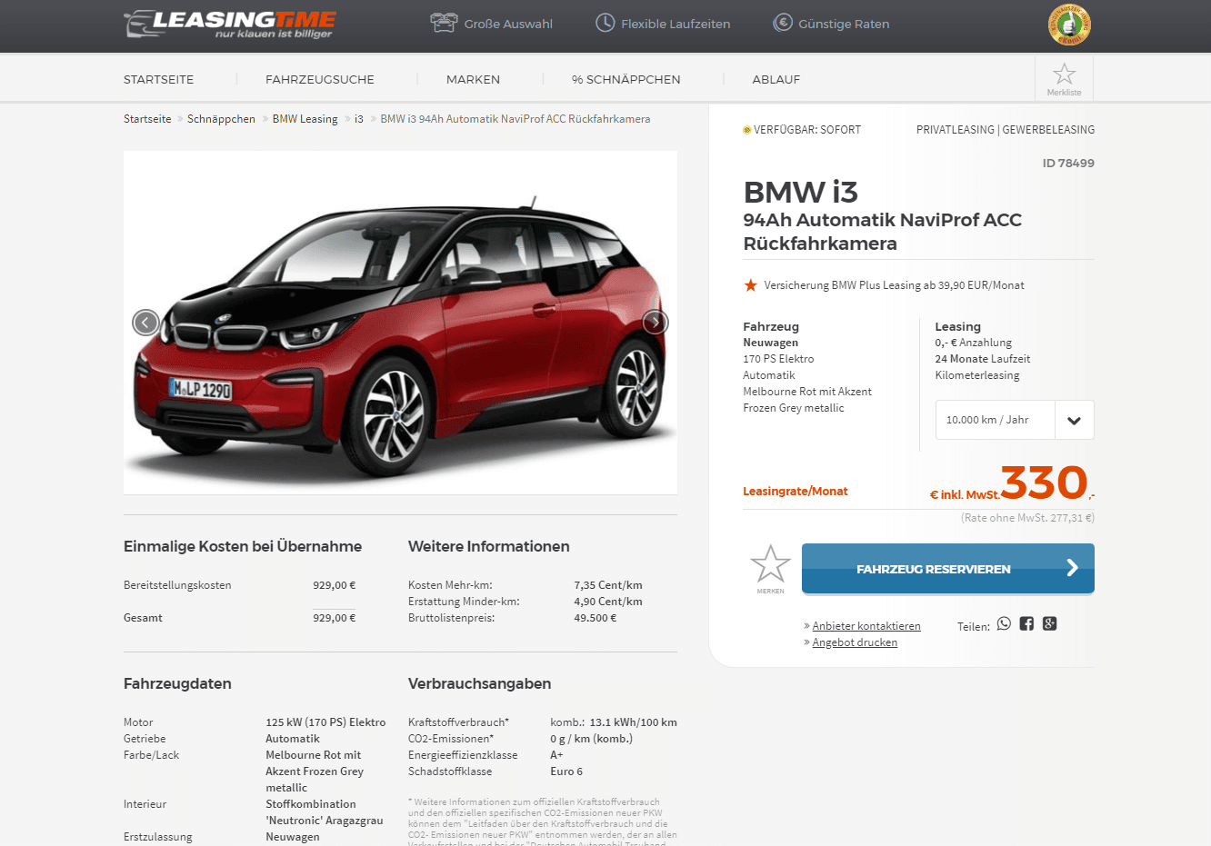1211x846 pixels.
Task: Go to i3 breadcrumb
Action: [x=359, y=119]
